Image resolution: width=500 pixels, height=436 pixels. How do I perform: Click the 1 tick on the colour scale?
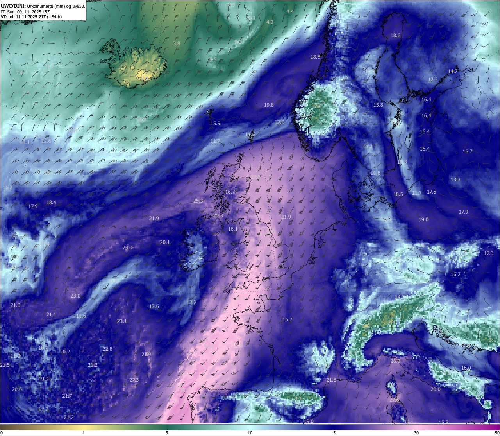[84, 433]
